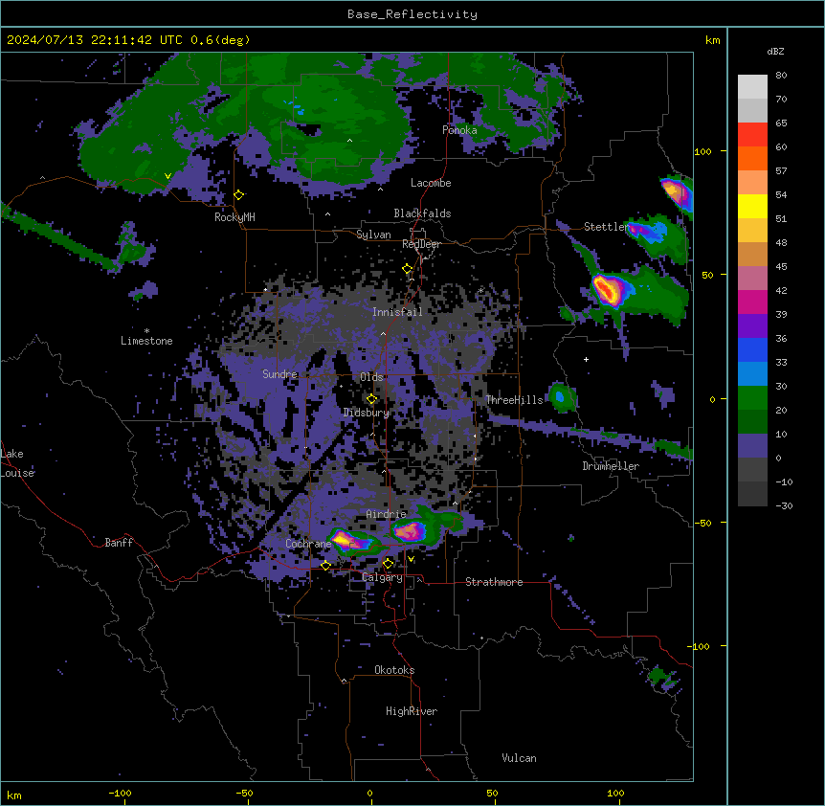Select the magenta 39-42 dBZ legend swatch
The image size is (825, 806).
coord(752,302)
